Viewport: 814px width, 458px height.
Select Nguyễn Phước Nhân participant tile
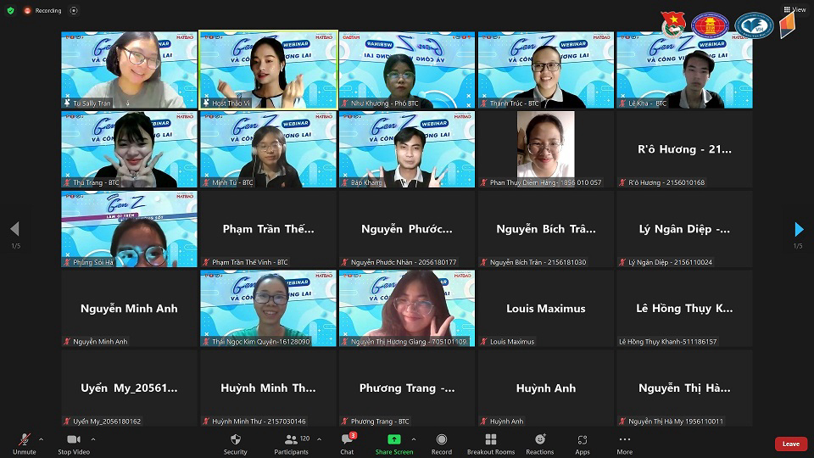pos(407,229)
